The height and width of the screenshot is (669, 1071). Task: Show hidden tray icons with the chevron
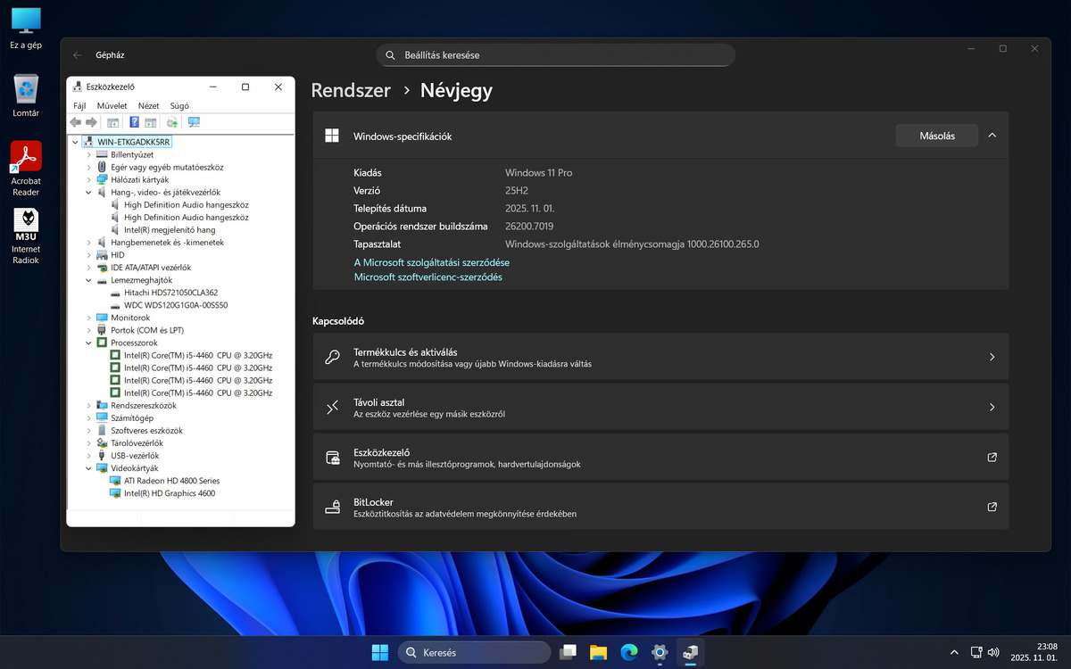coord(953,653)
